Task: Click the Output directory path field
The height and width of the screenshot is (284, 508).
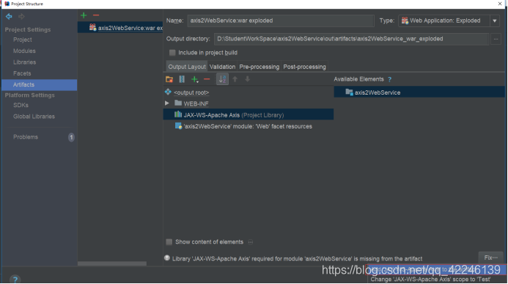Action: coord(351,39)
